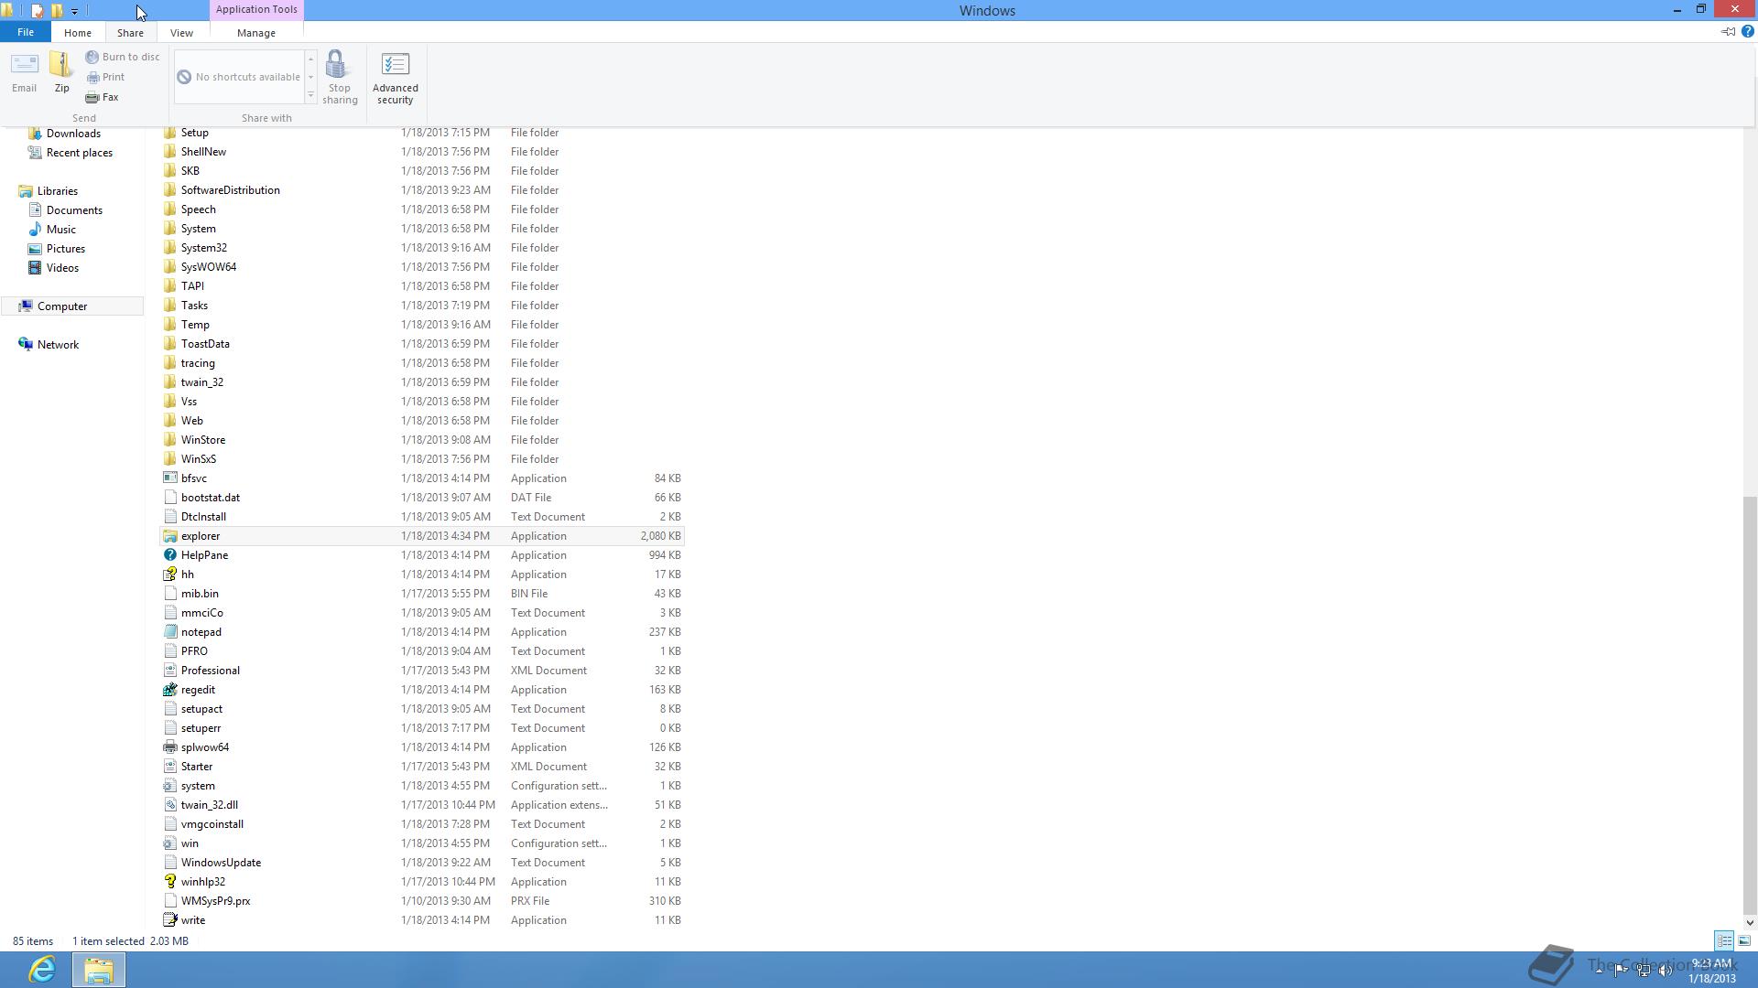Click the Email button in the Send group
The width and height of the screenshot is (1758, 988).
24,72
